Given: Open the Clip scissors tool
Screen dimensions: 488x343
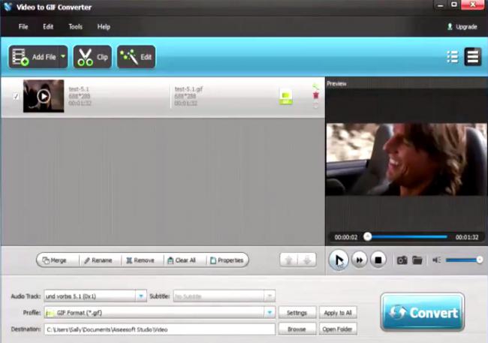Looking at the screenshot, I should 92,57.
